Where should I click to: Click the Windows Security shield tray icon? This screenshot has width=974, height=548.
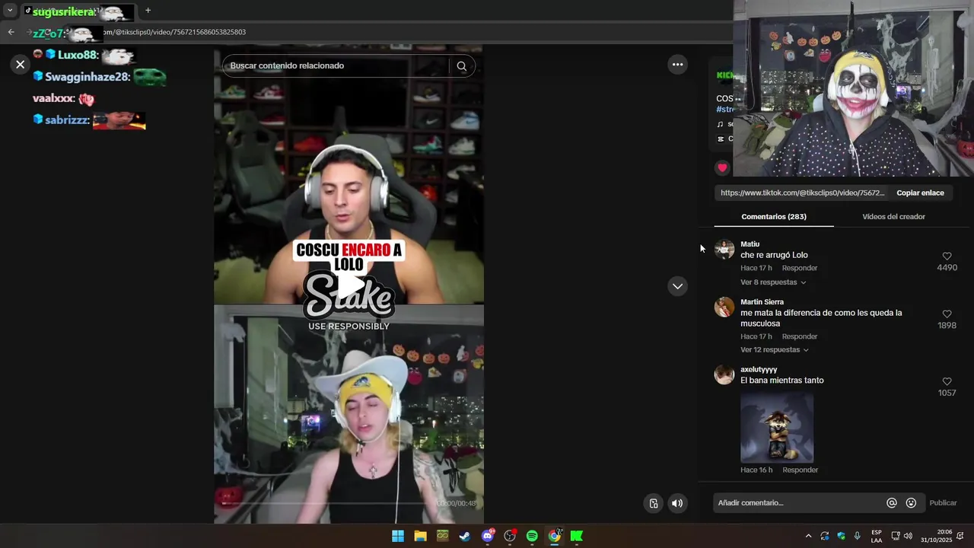[841, 536]
